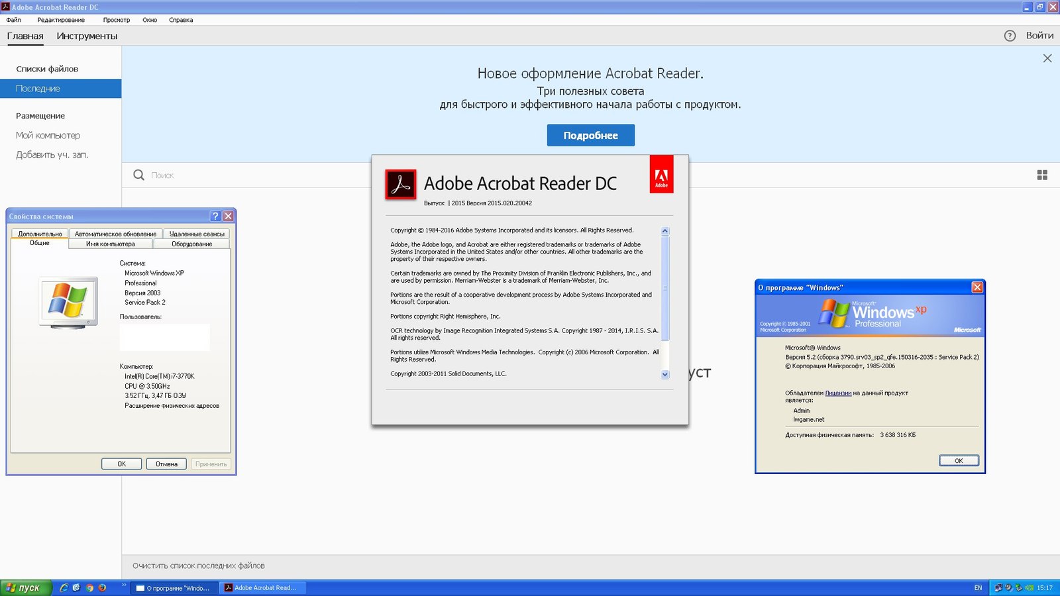1060x596 pixels.
Task: Open the Автоматическое обновление tab
Action: [115, 234]
